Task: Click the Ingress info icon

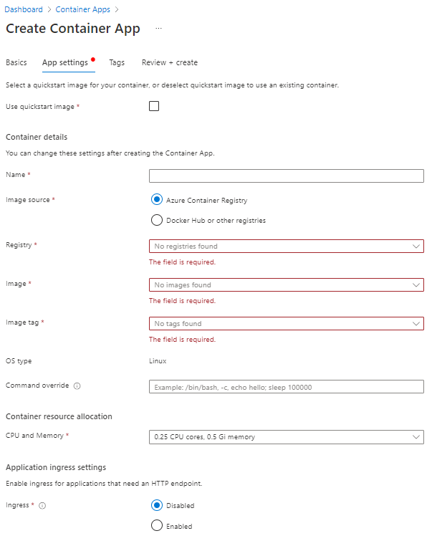Action: (42, 506)
